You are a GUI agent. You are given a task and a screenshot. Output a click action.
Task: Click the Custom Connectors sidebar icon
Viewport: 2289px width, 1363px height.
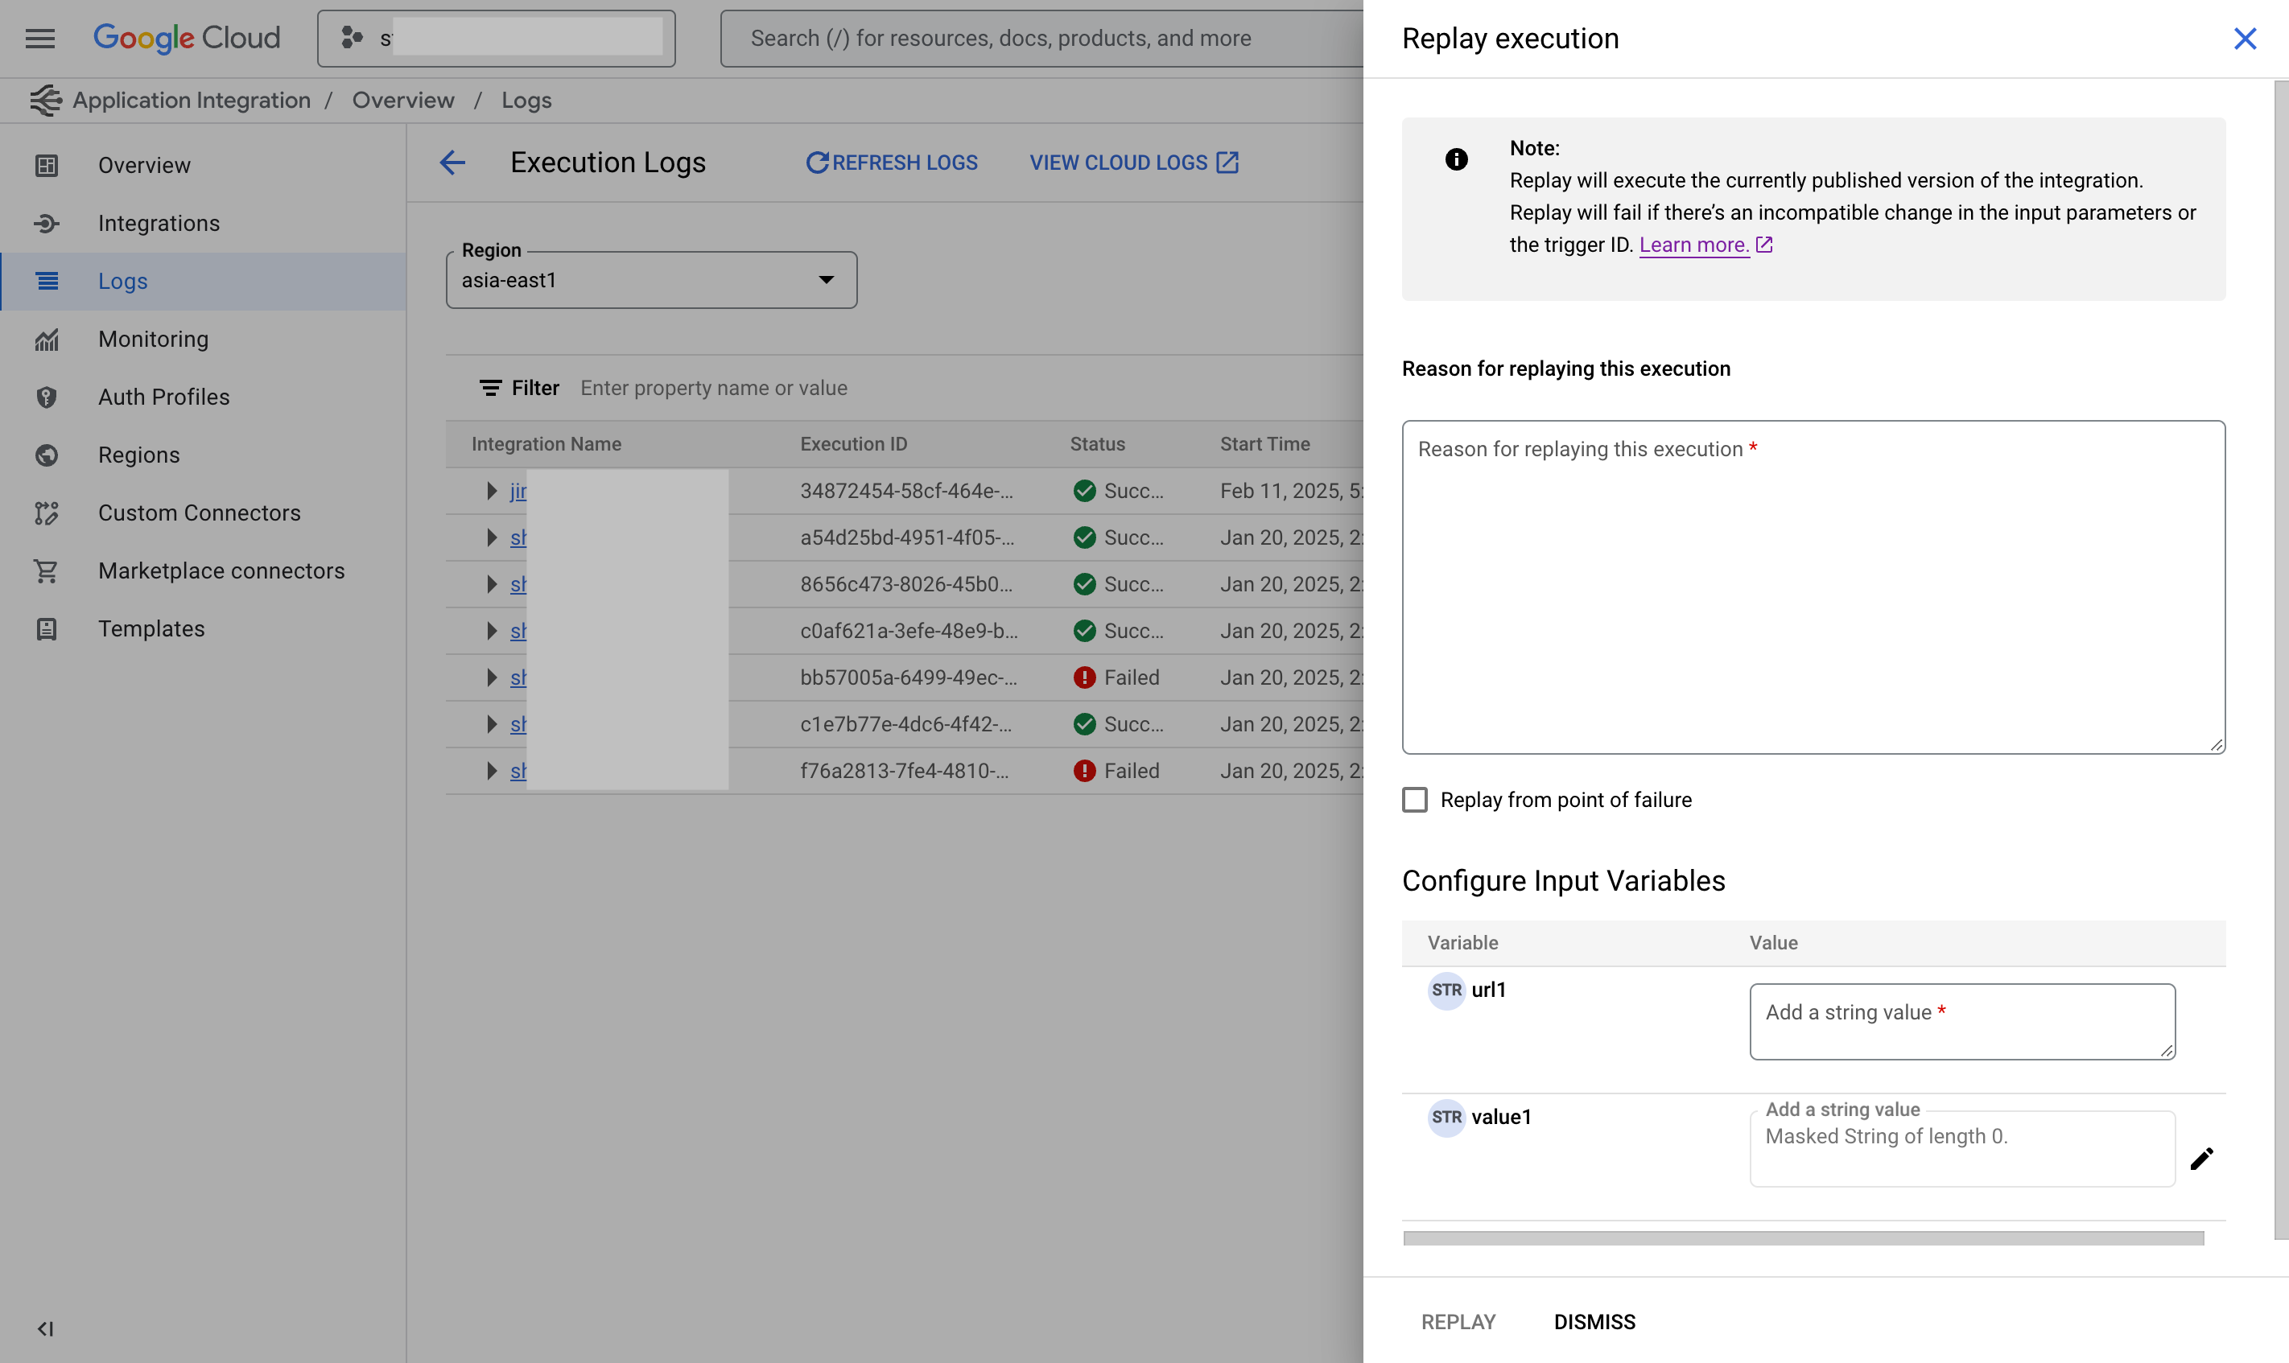click(x=46, y=513)
